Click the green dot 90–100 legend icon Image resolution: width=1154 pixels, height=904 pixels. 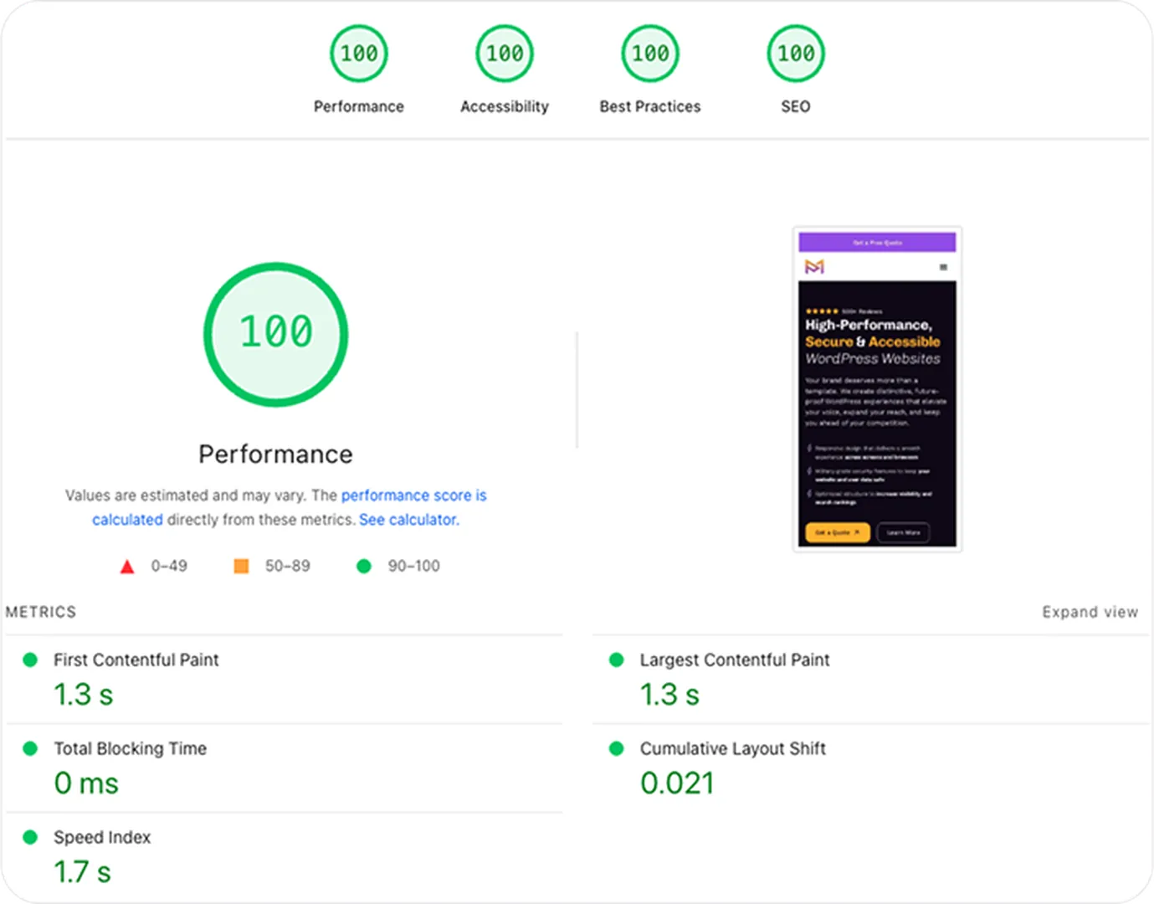[x=363, y=566]
